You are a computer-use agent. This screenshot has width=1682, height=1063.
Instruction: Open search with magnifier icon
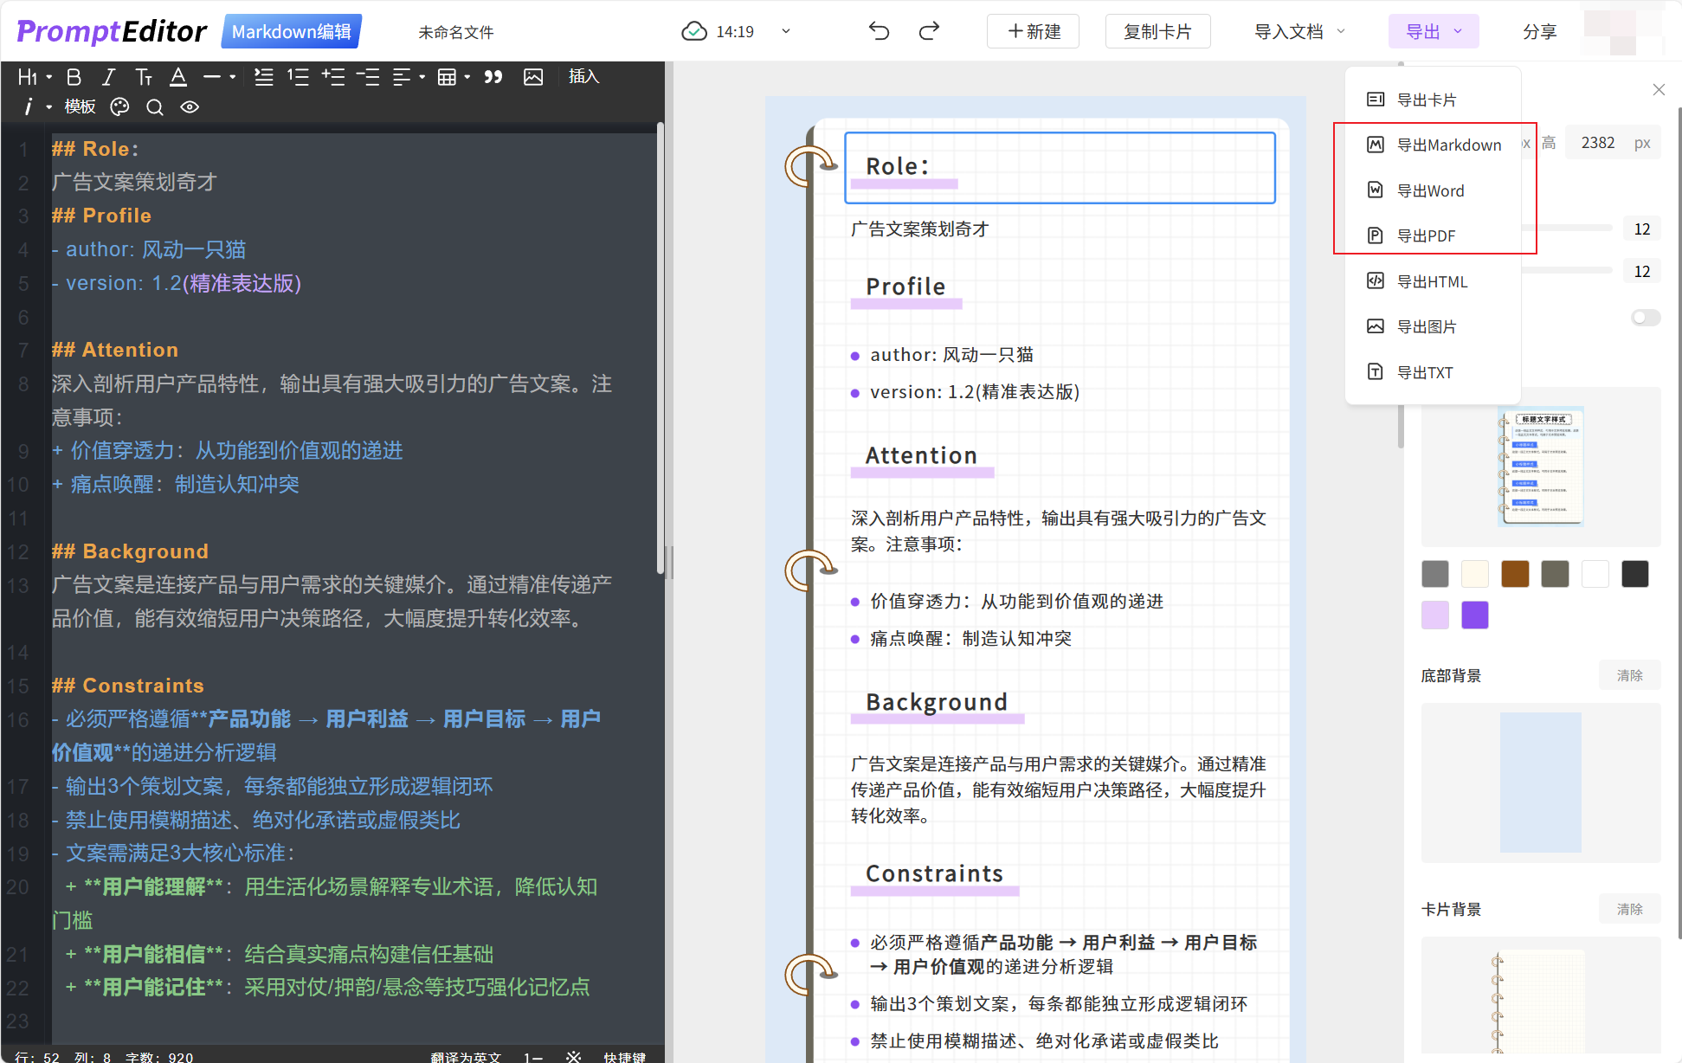pos(155,106)
